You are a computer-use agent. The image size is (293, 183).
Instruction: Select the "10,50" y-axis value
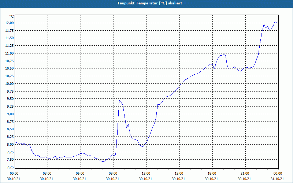pyautogui.click(x=10, y=68)
